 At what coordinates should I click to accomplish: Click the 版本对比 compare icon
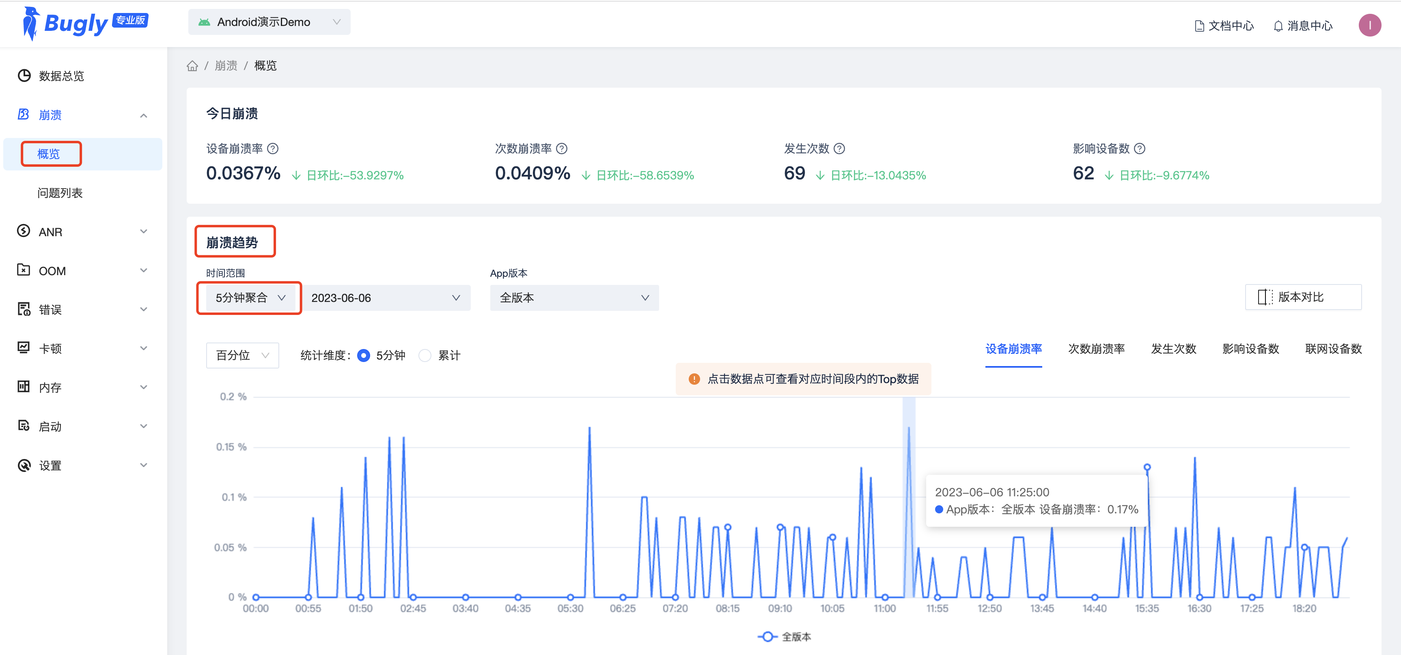(x=1265, y=297)
